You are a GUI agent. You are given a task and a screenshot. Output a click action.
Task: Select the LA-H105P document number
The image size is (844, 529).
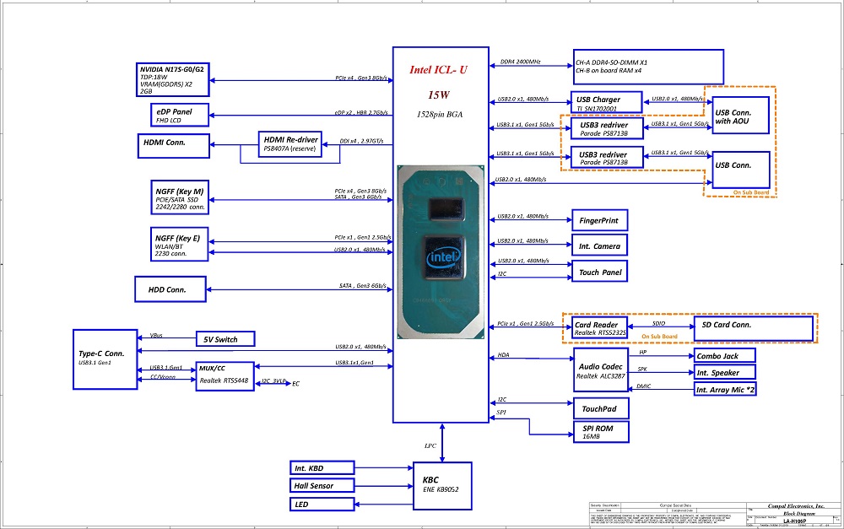click(x=794, y=521)
